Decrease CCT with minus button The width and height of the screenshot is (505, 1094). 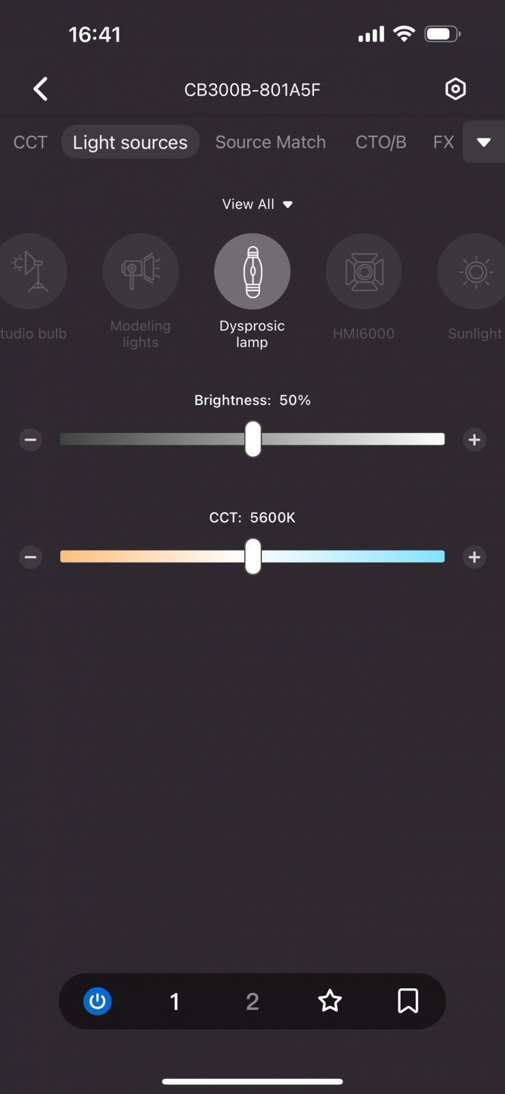coord(31,557)
